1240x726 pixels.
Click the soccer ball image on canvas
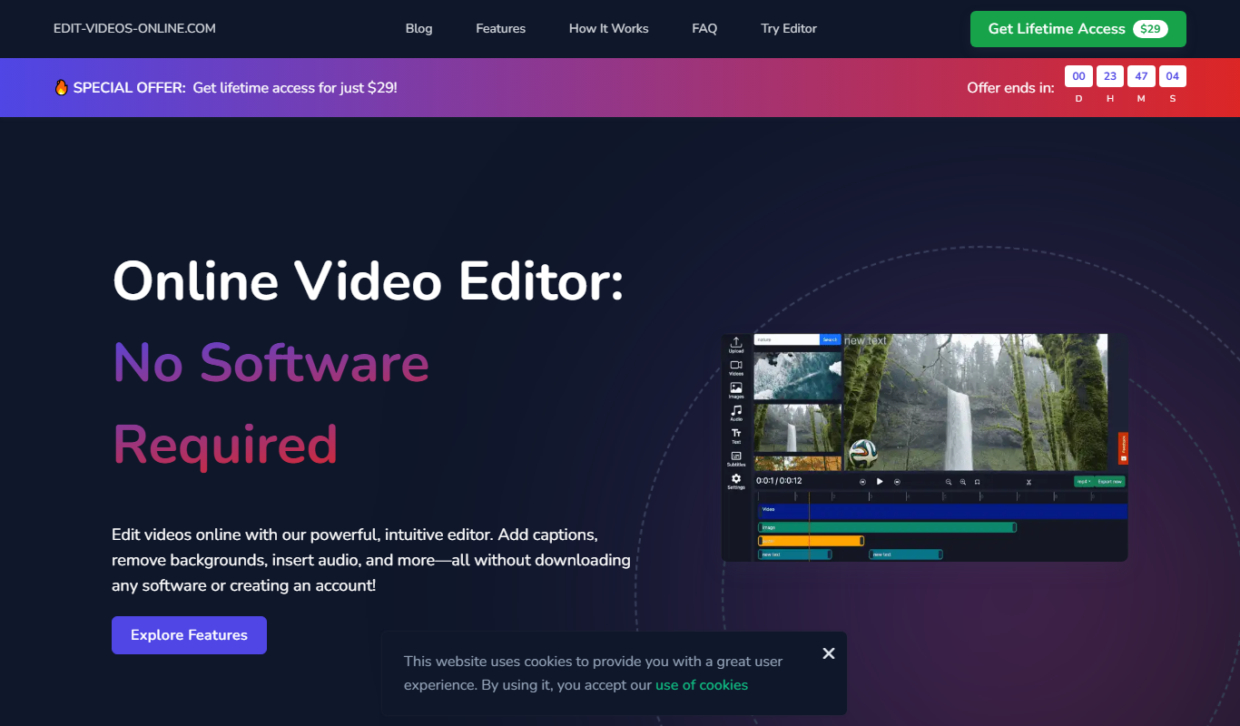point(863,453)
